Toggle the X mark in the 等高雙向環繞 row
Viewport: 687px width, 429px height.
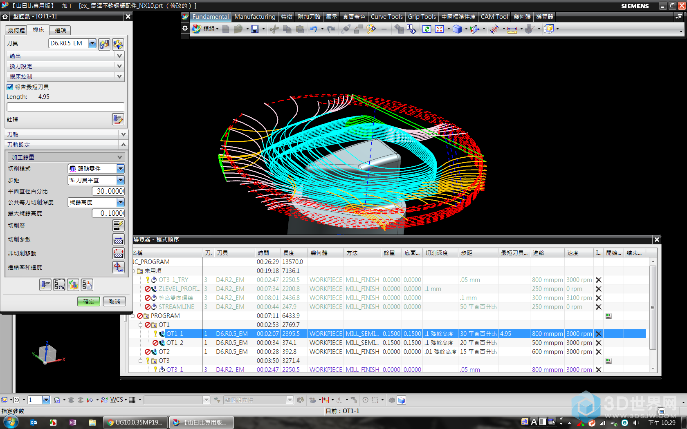(598, 298)
